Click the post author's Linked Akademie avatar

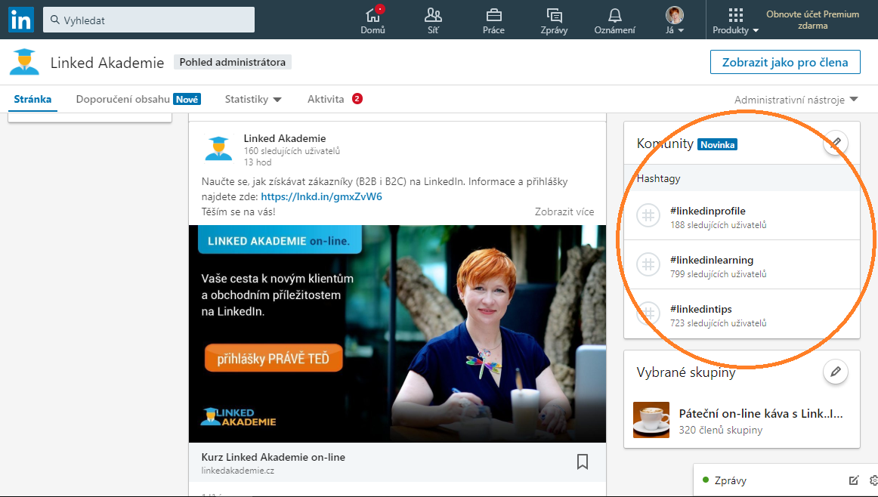[218, 148]
